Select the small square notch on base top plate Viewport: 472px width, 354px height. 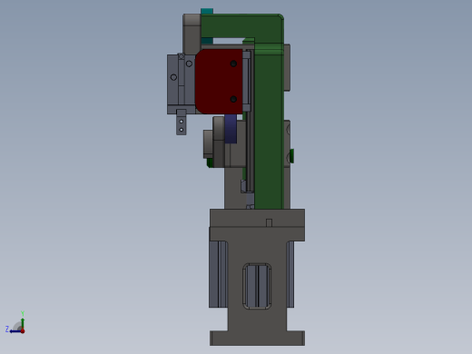coord(269,223)
